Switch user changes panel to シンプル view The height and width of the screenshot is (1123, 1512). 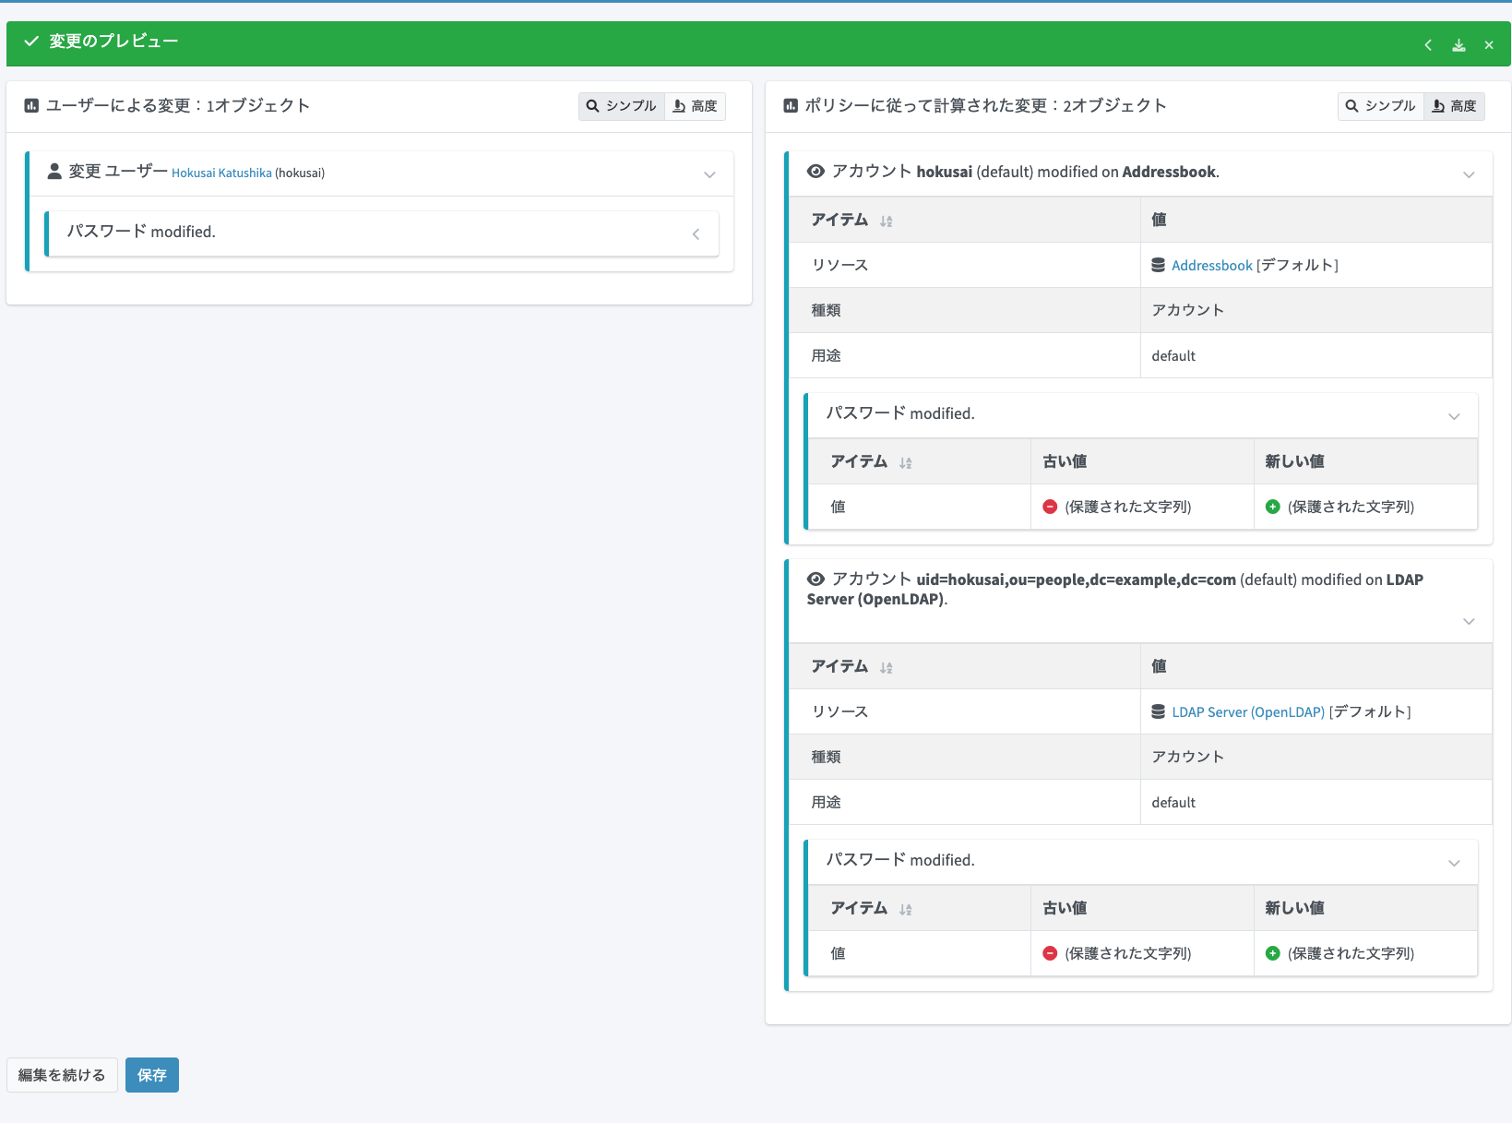(x=622, y=106)
